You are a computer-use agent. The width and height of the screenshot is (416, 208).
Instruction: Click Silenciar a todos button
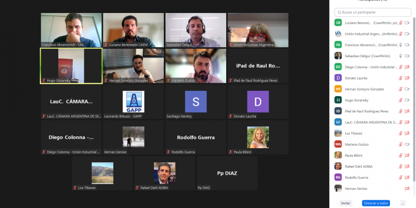[376, 203]
